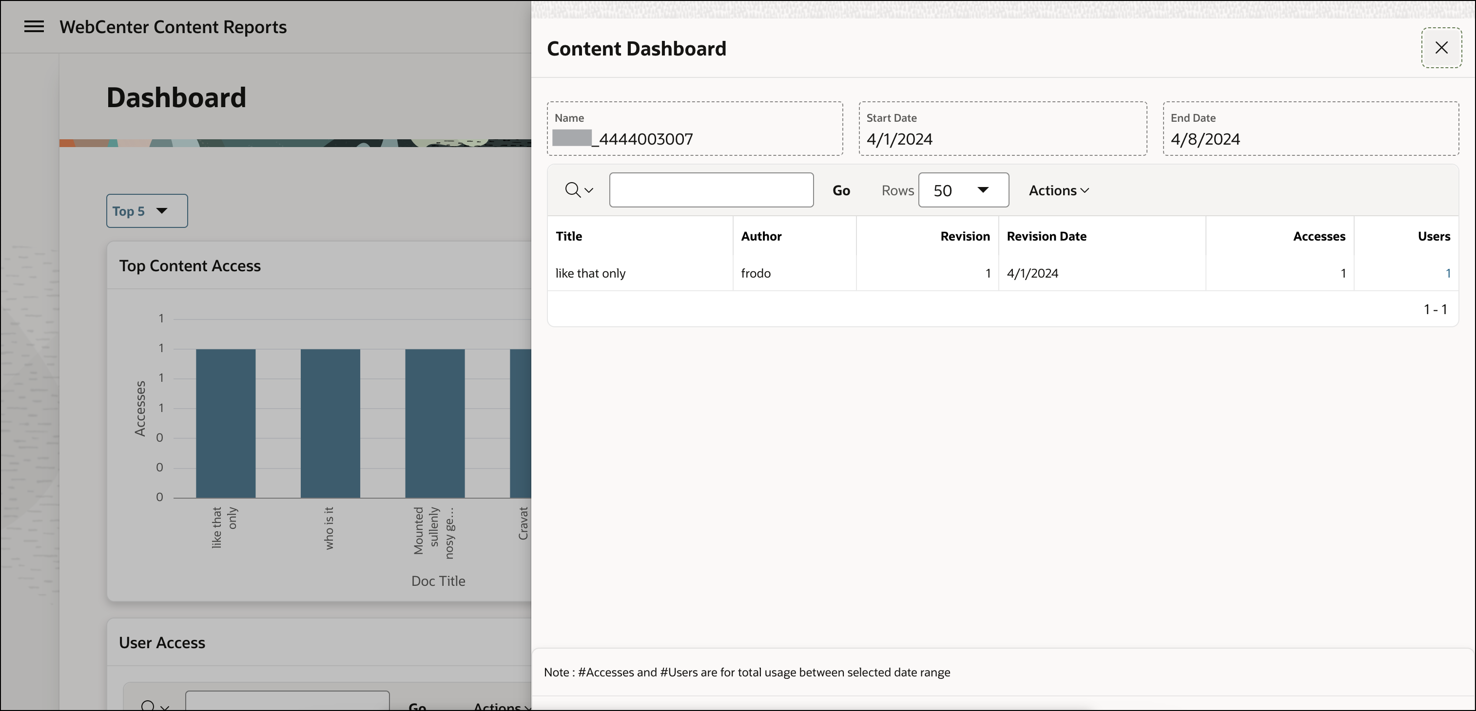
Task: Open the hamburger navigation menu
Action: pos(34,27)
